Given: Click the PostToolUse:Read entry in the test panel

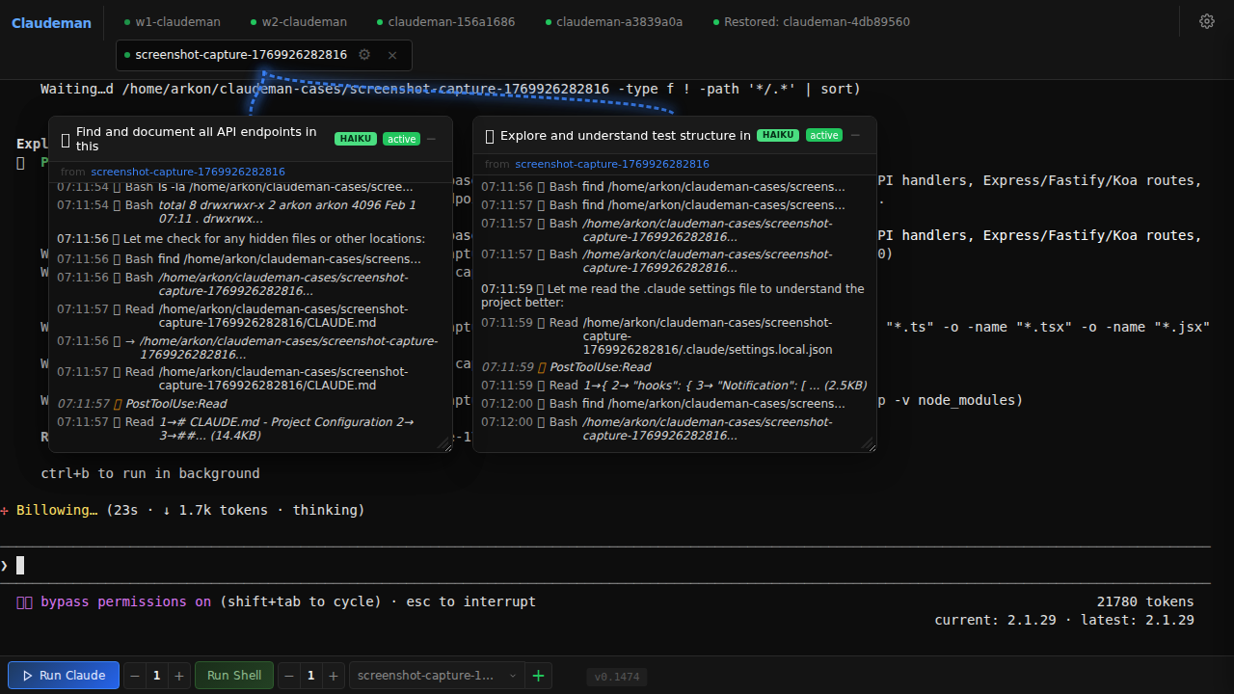Looking at the screenshot, I should (x=674, y=367).
